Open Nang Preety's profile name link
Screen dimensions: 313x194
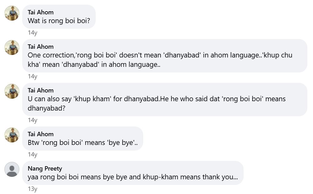click(x=45, y=168)
